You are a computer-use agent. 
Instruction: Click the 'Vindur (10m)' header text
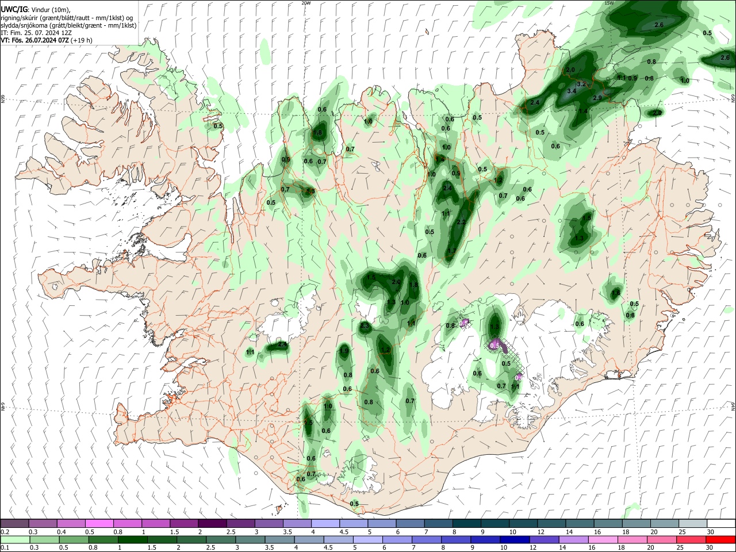52,10
